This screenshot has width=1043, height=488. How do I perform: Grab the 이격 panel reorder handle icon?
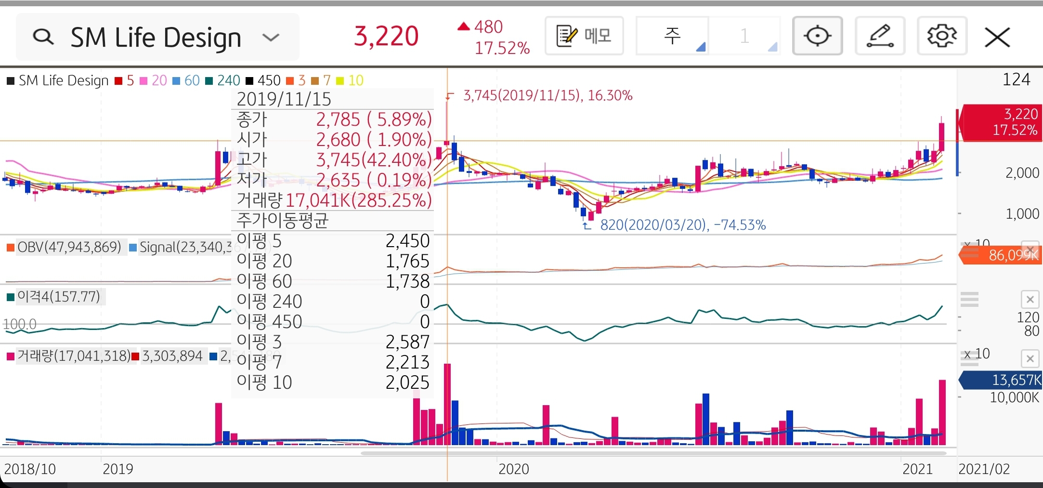(x=969, y=299)
